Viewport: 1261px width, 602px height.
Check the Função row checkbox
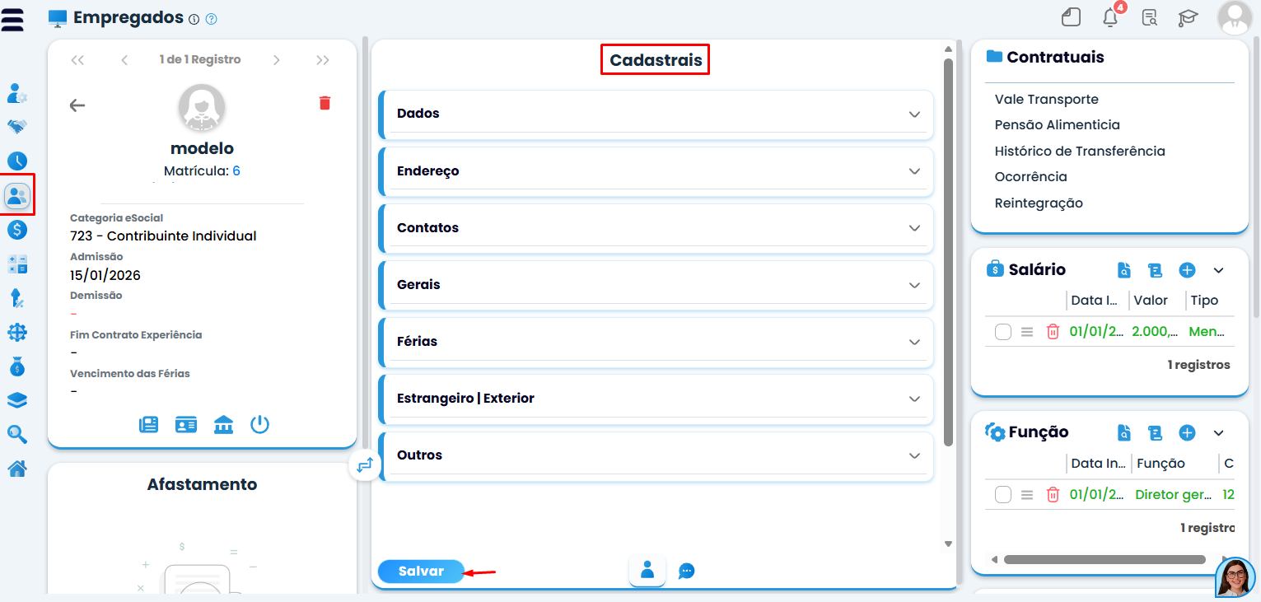(x=1002, y=495)
